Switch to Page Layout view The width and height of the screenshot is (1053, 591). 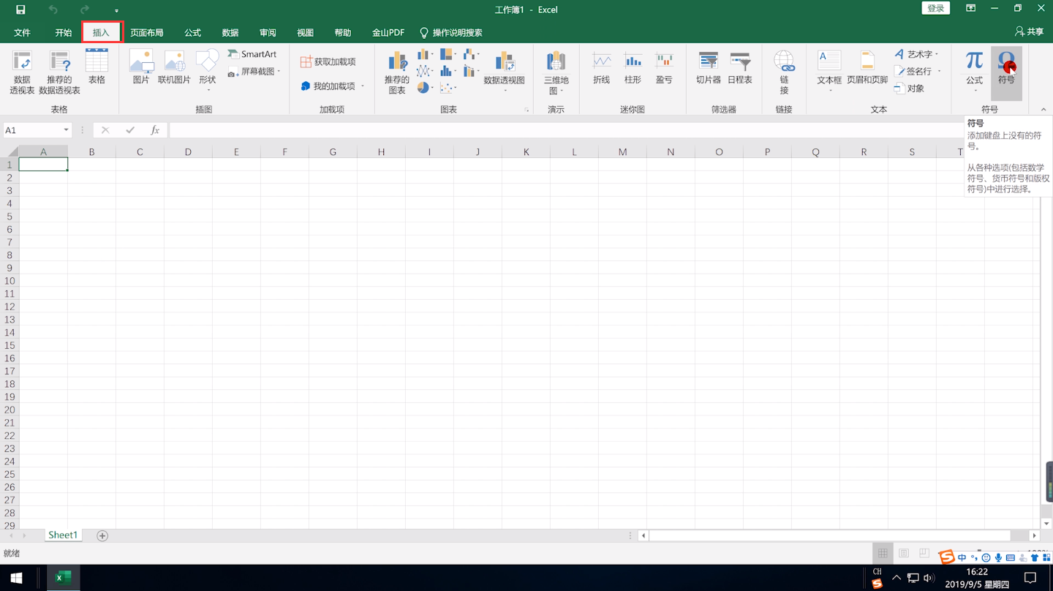[x=904, y=554]
